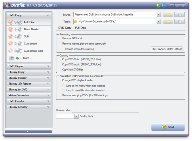Click the Customize mode disc icon
192x141 pixels.
click(x=15, y=44)
